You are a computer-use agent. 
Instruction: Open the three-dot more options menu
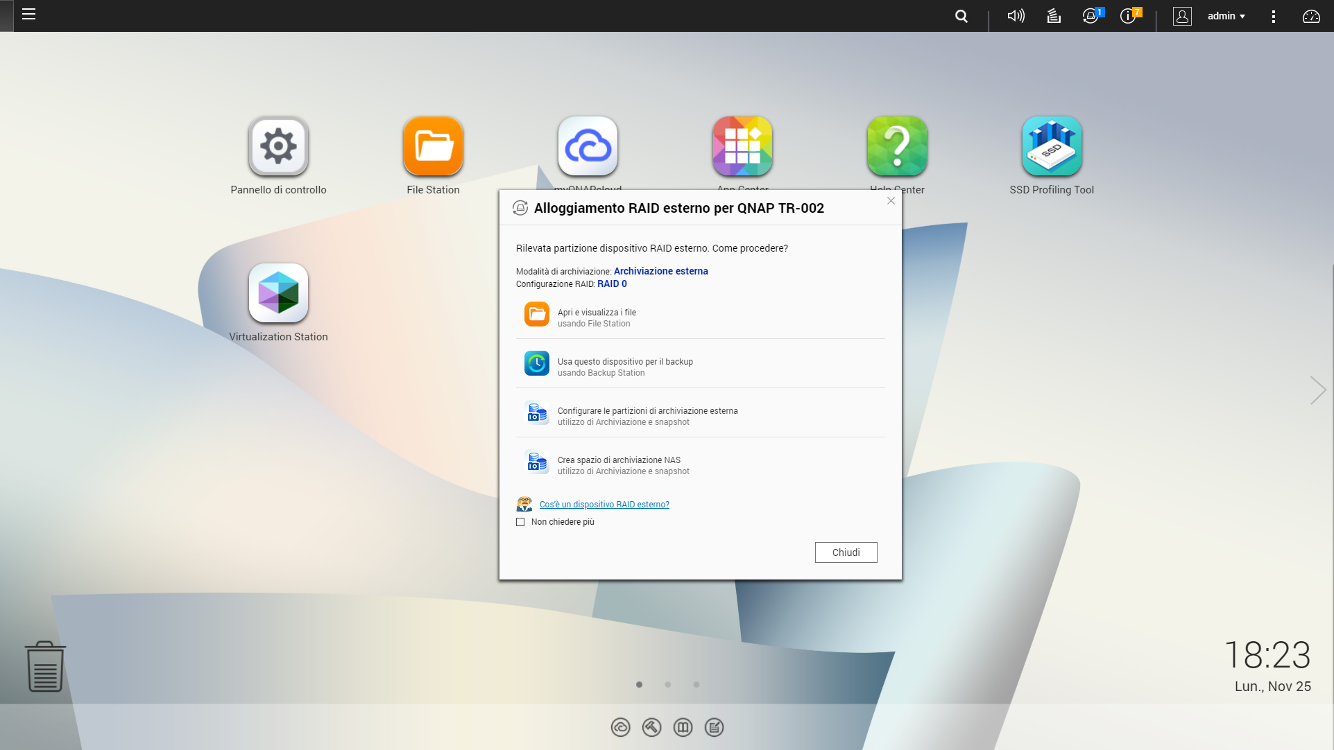coord(1273,16)
